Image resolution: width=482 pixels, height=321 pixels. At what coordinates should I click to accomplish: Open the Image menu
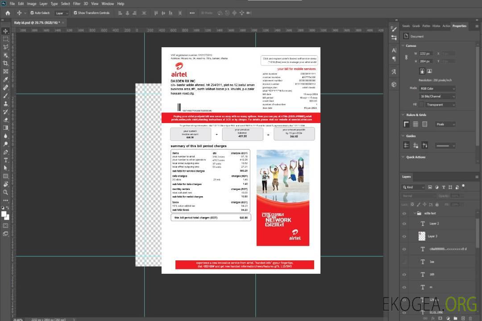point(31,4)
